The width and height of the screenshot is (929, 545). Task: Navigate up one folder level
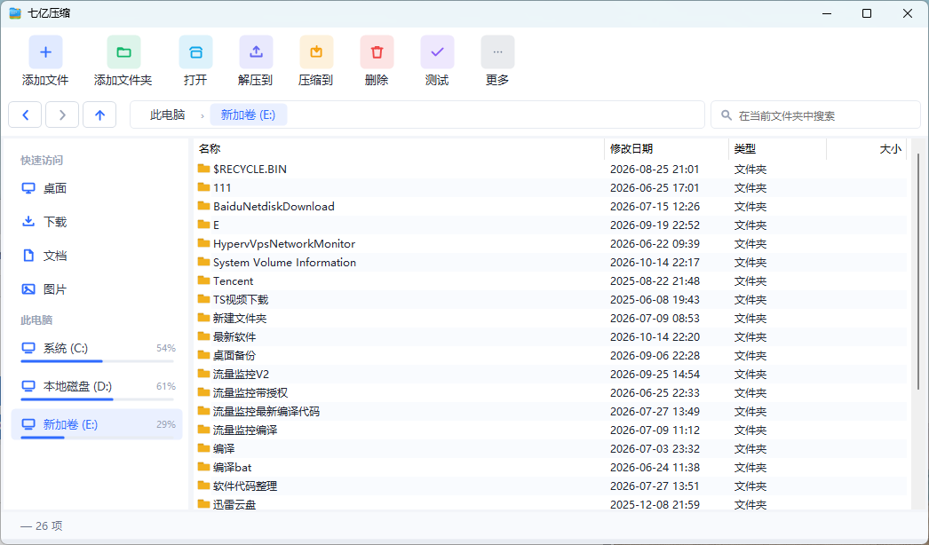(x=99, y=115)
